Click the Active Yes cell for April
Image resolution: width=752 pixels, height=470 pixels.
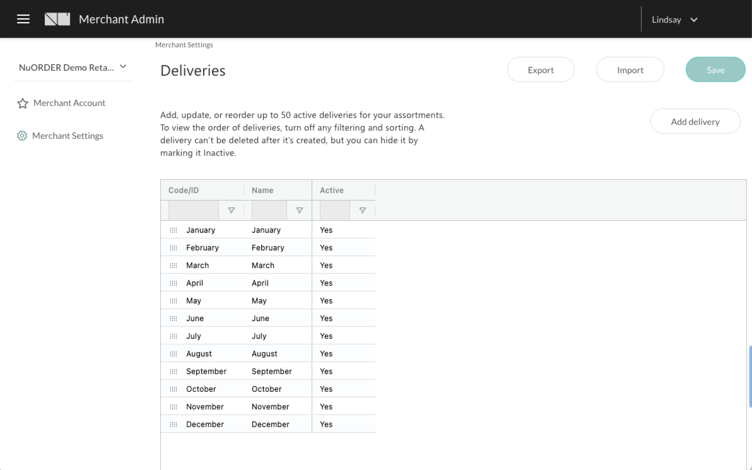click(344, 283)
